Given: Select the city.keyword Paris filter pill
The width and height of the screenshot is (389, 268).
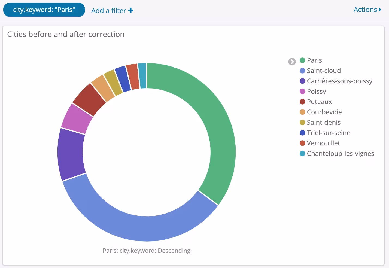Looking at the screenshot, I should click(44, 10).
